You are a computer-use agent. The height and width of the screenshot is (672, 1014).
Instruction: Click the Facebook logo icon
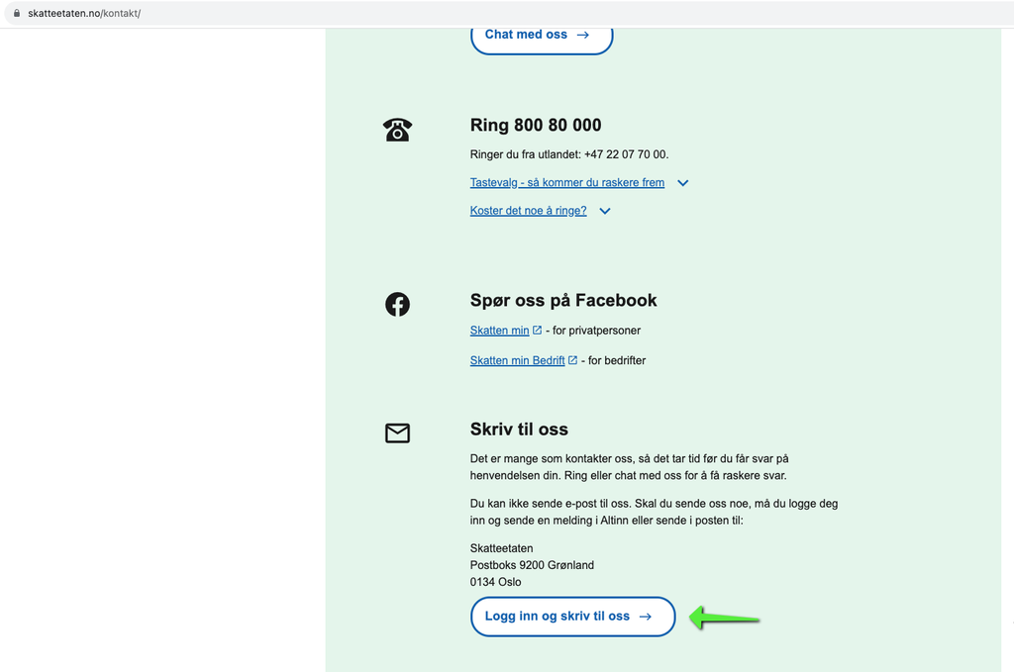[397, 304]
